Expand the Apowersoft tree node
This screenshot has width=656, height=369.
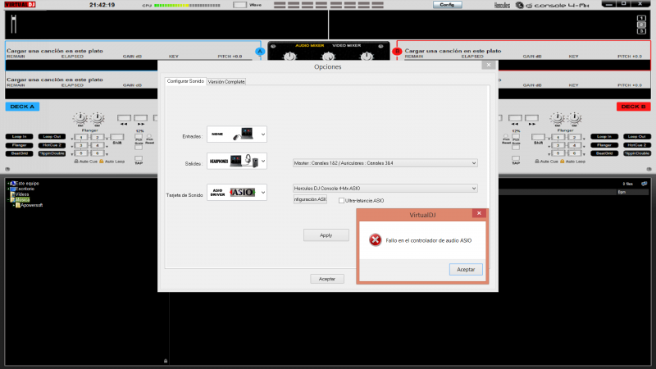14,205
